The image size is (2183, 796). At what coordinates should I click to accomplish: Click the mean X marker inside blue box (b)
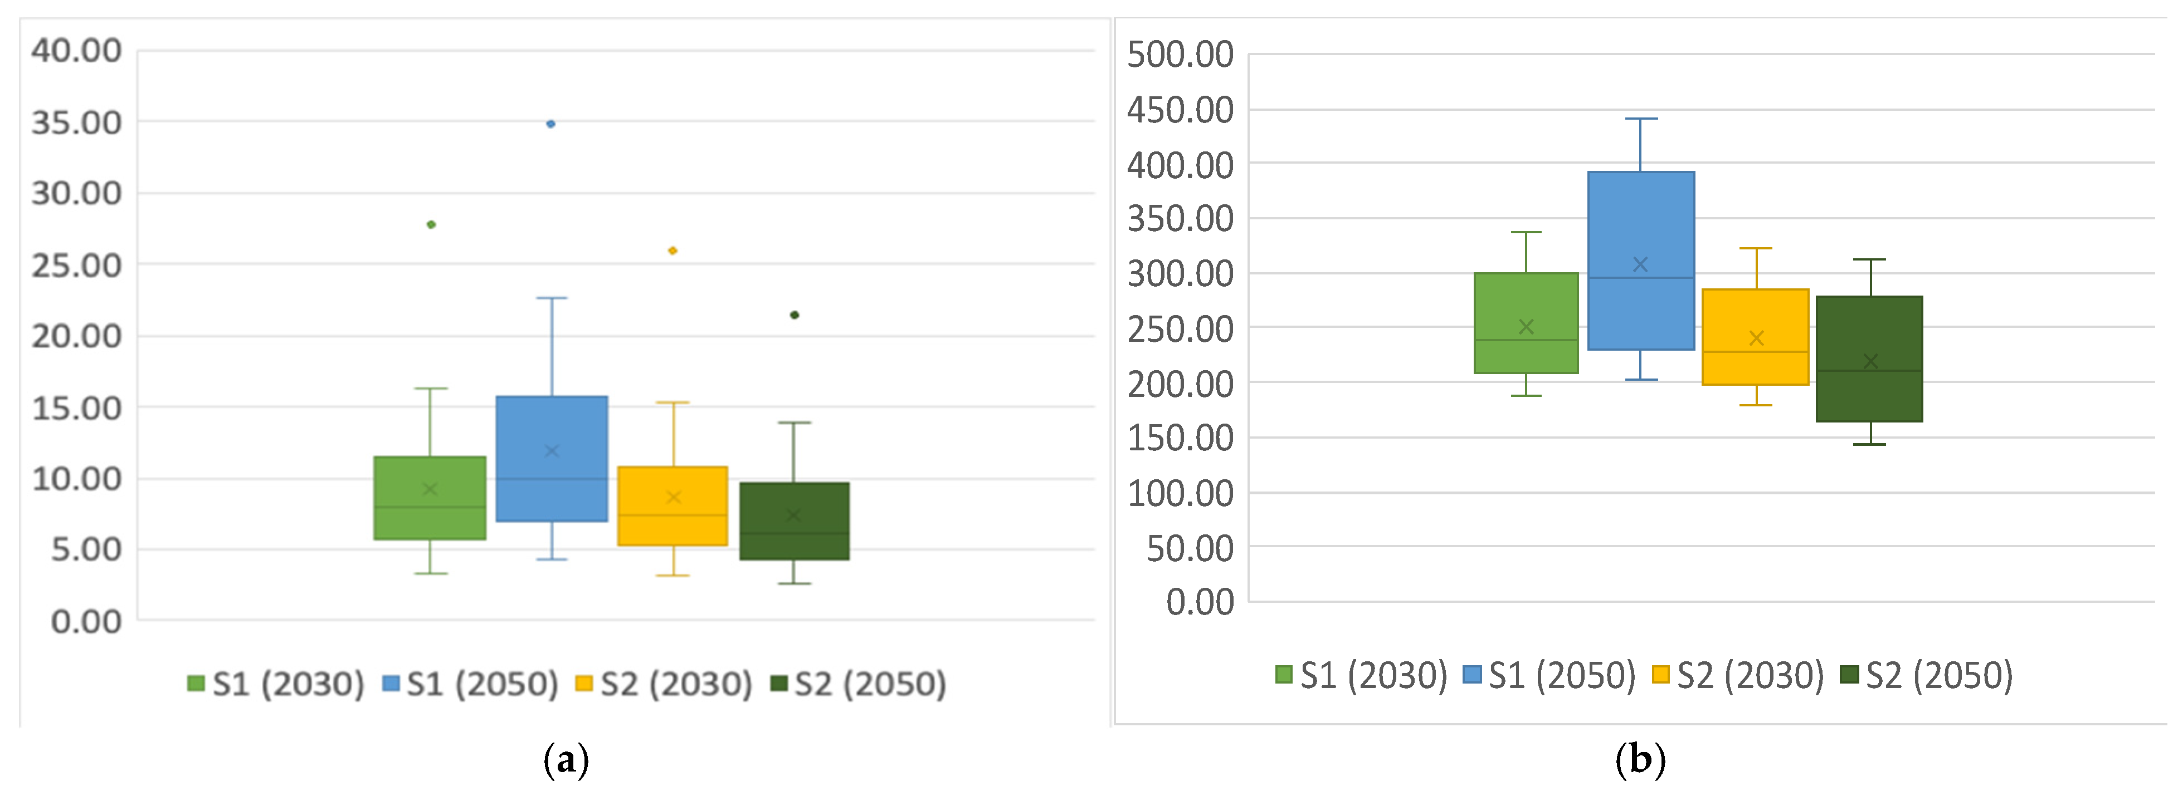[x=1641, y=265]
